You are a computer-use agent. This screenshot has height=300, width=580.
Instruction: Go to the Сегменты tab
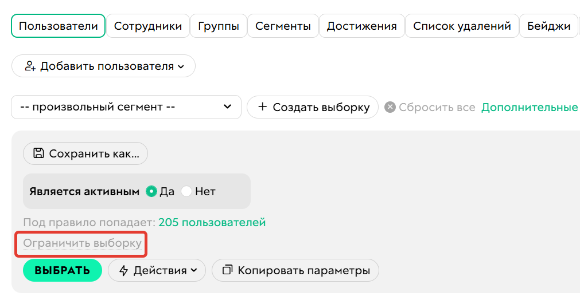[x=283, y=26]
